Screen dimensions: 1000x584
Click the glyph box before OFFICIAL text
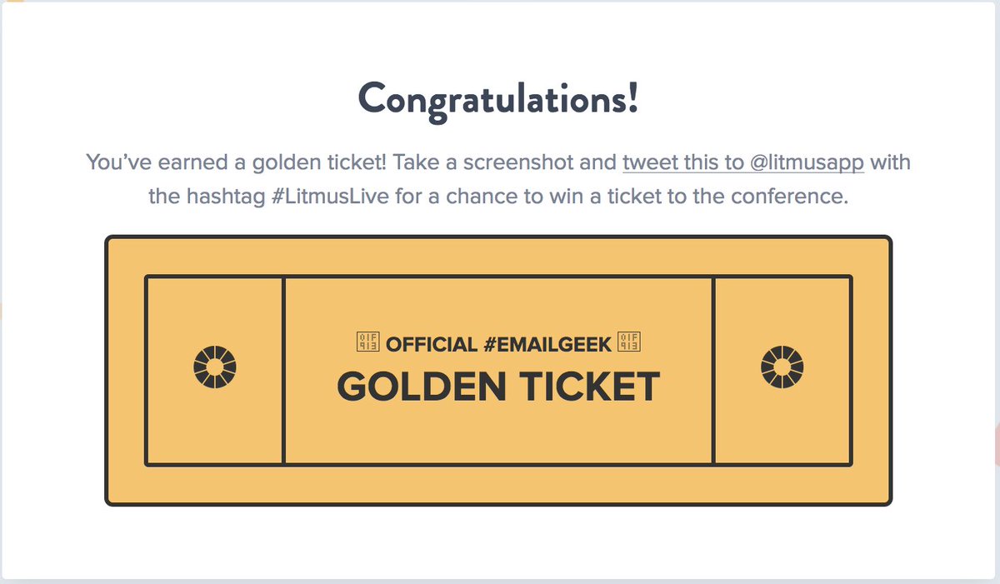367,342
